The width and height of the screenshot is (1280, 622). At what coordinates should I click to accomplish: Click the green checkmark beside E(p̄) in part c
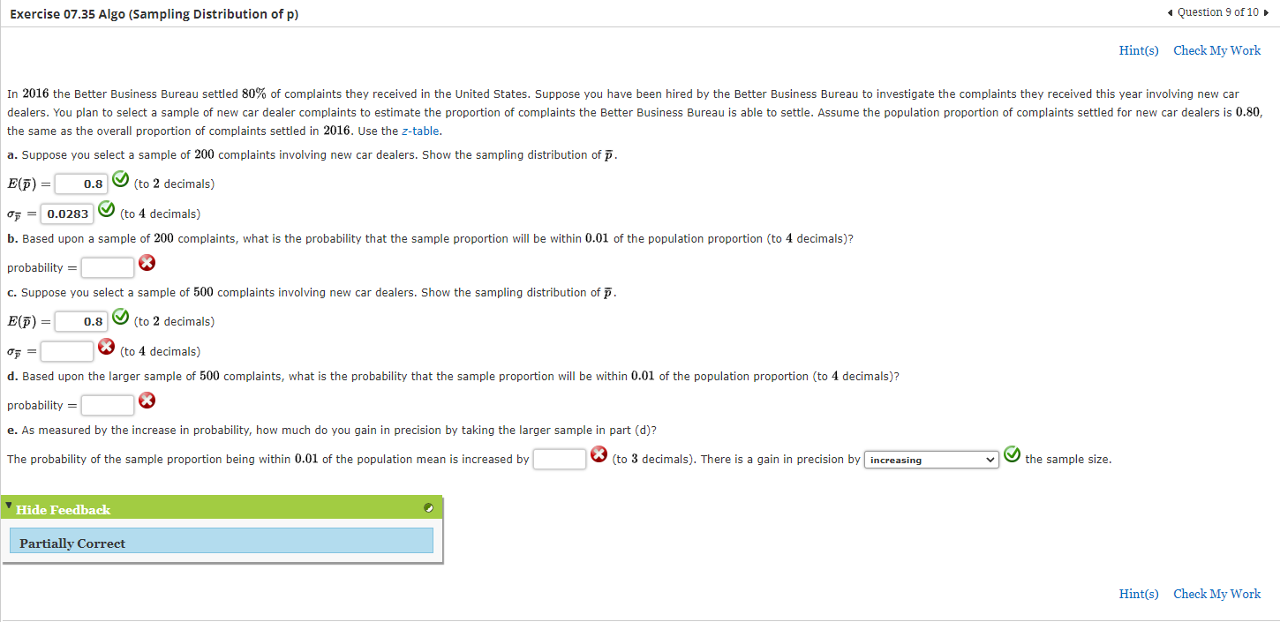[121, 316]
